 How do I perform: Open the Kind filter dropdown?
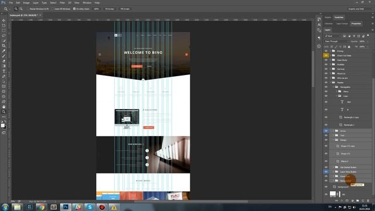[x=333, y=36]
